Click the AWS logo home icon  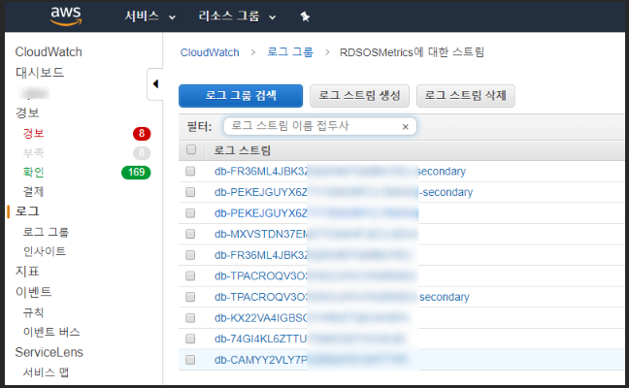click(x=66, y=16)
